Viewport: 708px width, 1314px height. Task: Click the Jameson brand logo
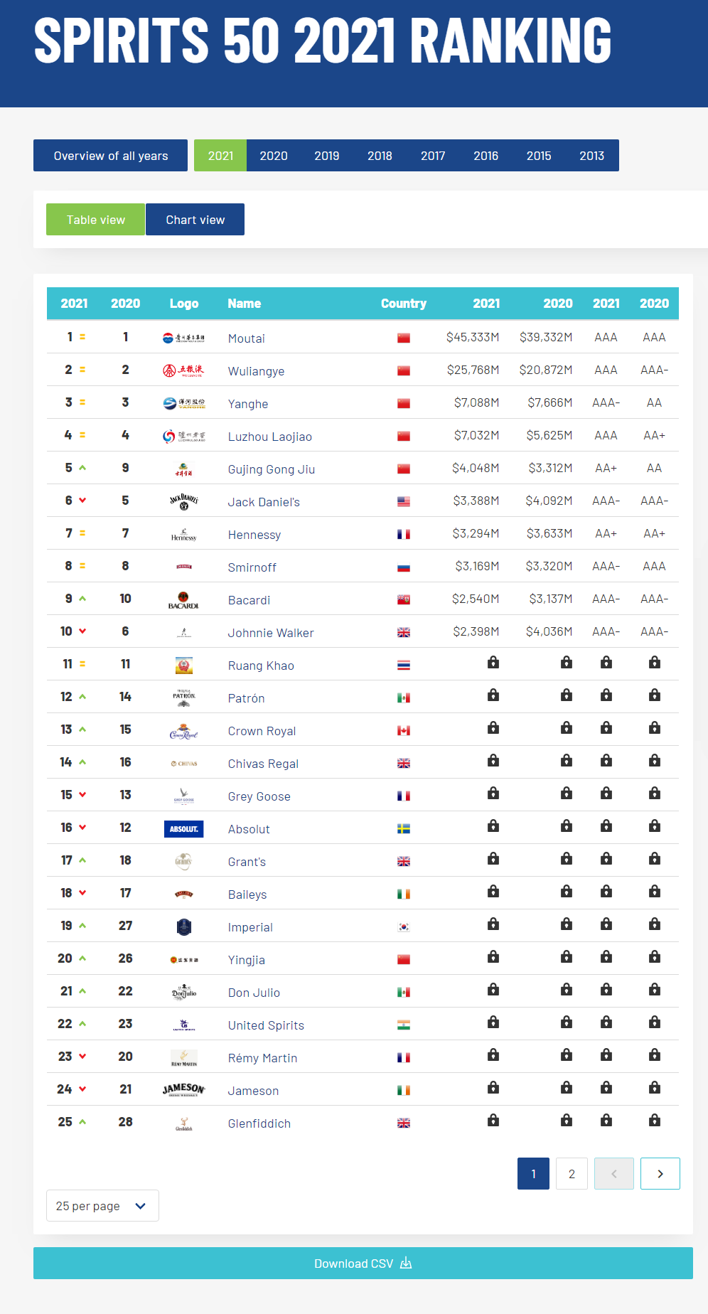[x=183, y=1090]
